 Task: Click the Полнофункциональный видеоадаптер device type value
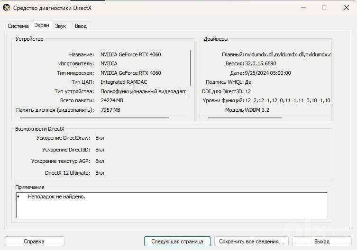coord(144,91)
